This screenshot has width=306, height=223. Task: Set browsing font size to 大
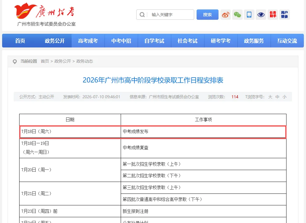coord(270,97)
